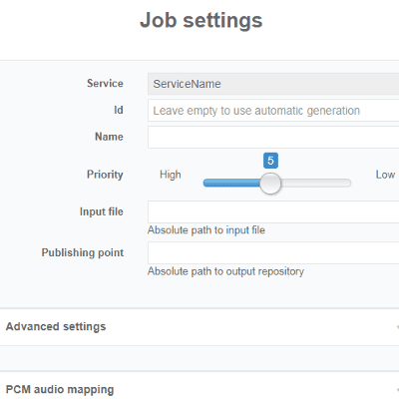Click the Priority label
This screenshot has width=399, height=403.
(105, 175)
